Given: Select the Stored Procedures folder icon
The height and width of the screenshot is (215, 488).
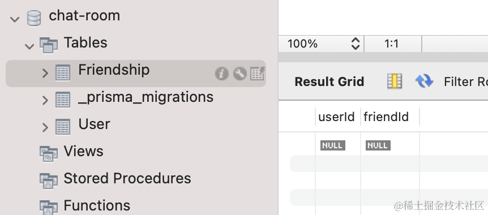Looking at the screenshot, I should coord(49,180).
